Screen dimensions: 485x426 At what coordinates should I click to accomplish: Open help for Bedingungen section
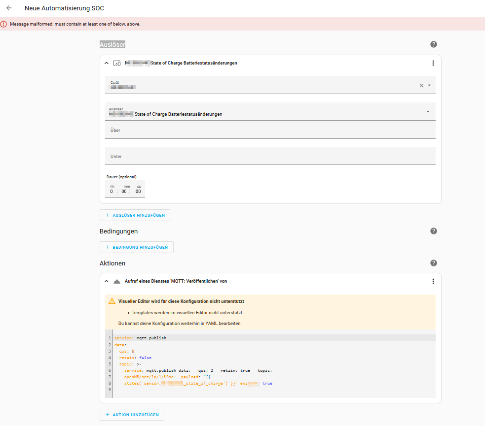pos(434,231)
